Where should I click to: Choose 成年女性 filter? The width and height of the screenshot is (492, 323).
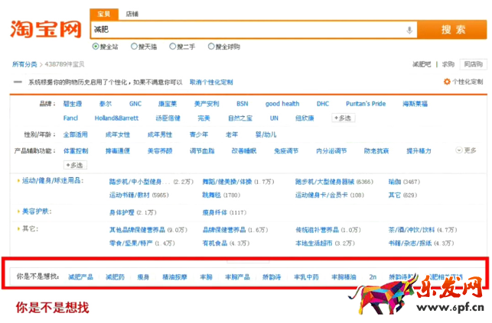[118, 134]
